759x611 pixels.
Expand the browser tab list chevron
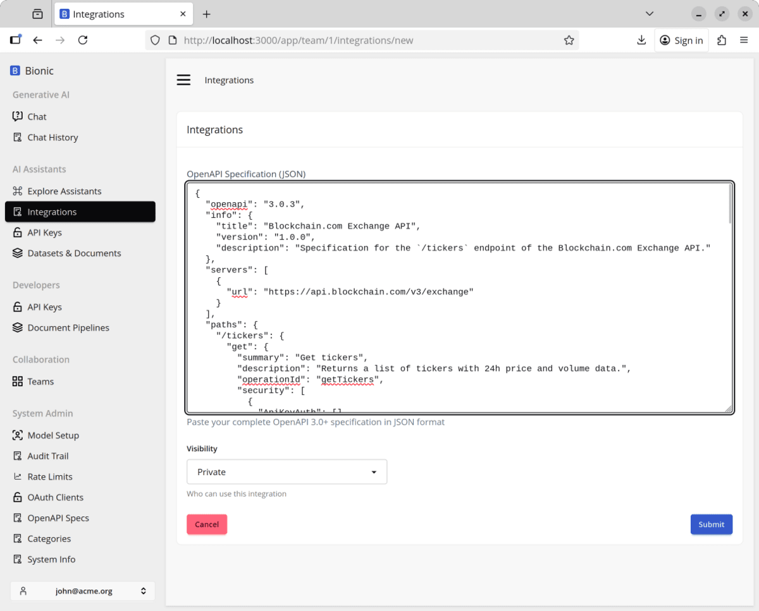649,14
